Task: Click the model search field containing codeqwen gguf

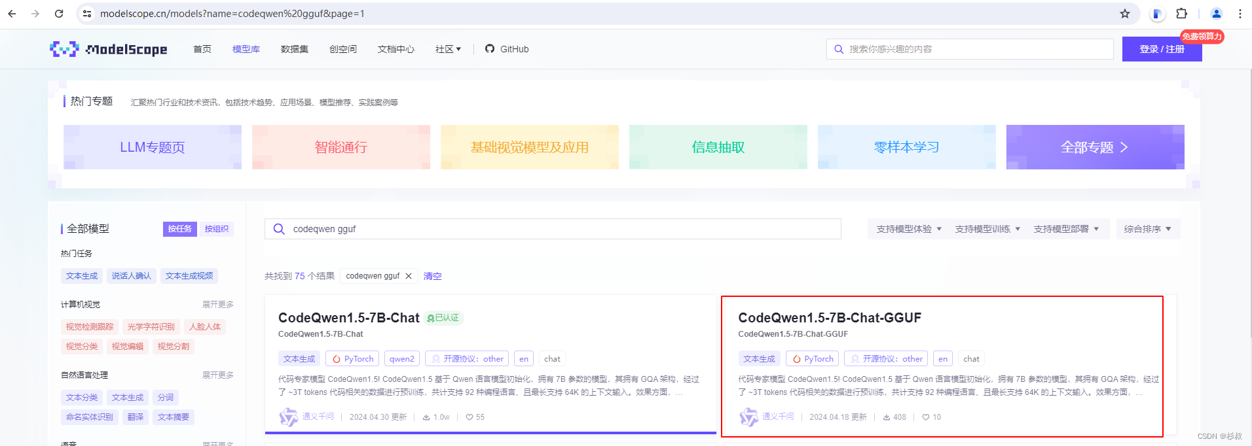Action: 553,229
